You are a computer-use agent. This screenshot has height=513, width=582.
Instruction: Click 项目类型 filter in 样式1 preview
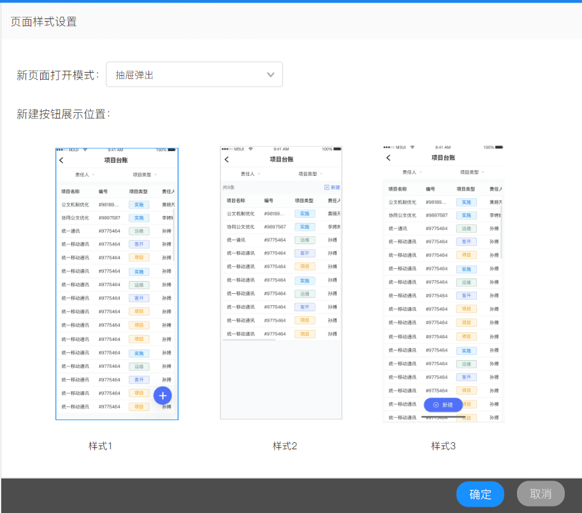145,175
